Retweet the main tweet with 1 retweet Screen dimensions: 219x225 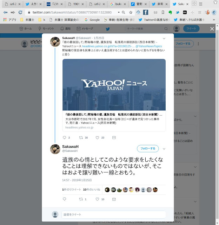81,199
